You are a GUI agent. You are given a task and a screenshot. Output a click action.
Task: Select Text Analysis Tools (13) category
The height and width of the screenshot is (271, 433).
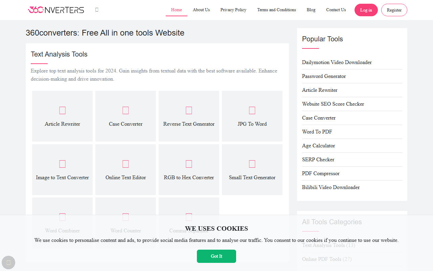point(328,245)
